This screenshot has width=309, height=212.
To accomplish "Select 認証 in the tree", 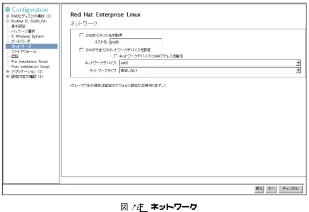I will [x=15, y=57].
